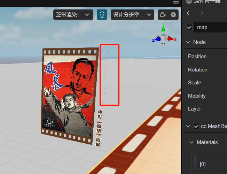Click the camera icon in scene toolbar
227x174 pixels.
point(163,15)
